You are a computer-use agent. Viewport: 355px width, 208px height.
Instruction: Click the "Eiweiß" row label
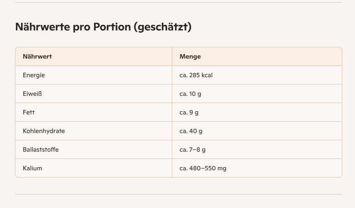point(32,94)
